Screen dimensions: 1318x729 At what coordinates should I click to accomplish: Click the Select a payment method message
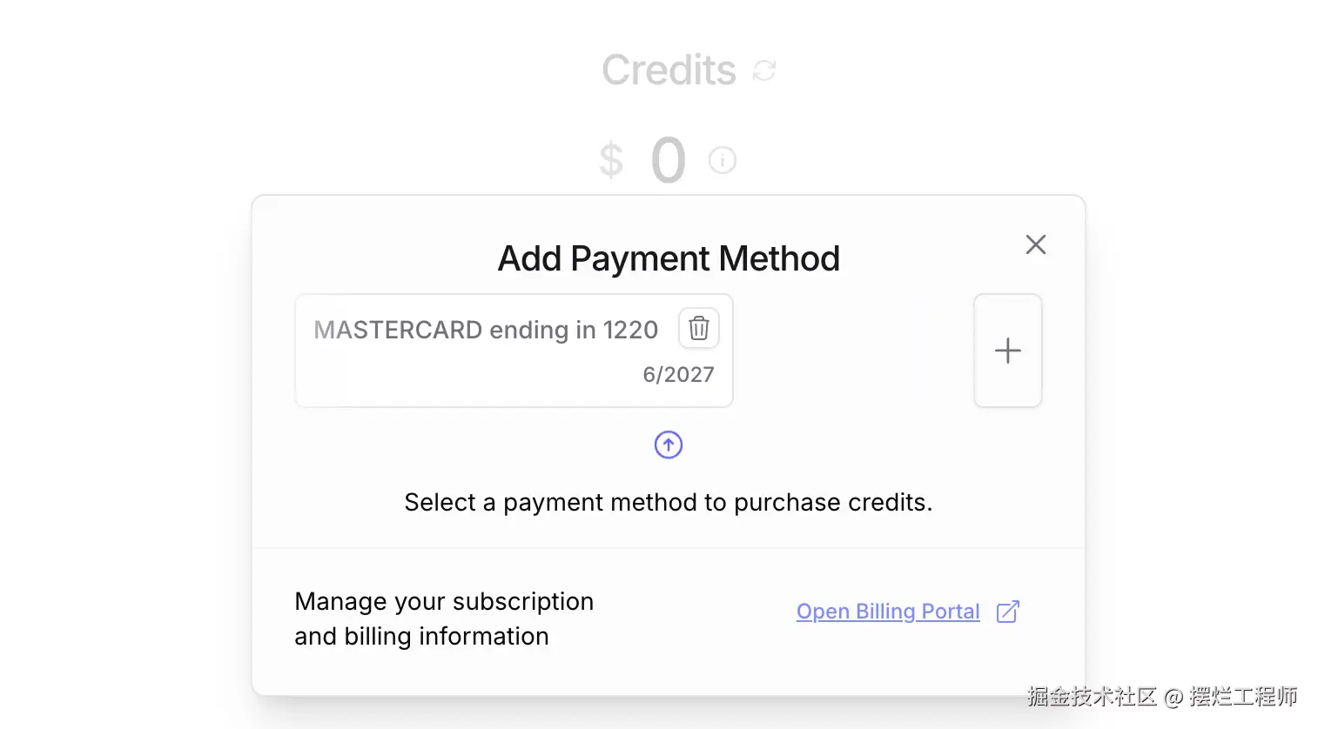pos(668,502)
